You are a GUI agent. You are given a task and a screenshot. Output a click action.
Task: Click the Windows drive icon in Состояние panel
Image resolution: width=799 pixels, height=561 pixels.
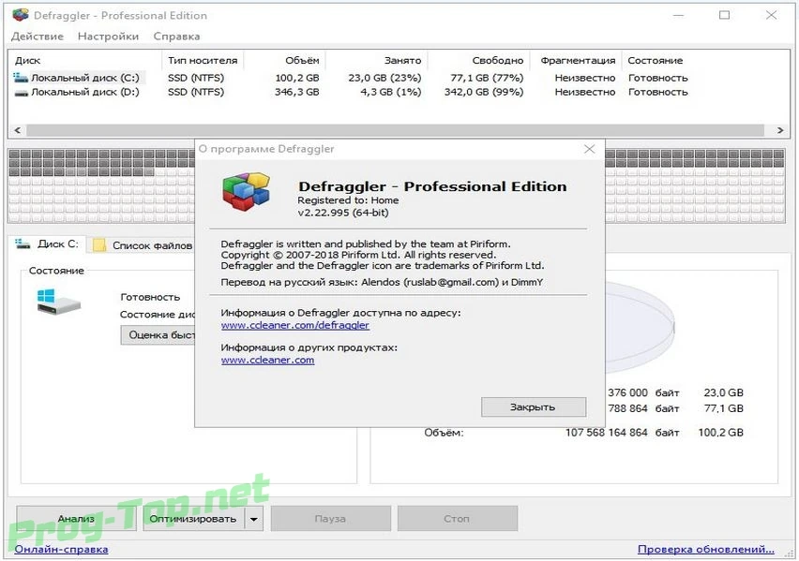click(58, 302)
